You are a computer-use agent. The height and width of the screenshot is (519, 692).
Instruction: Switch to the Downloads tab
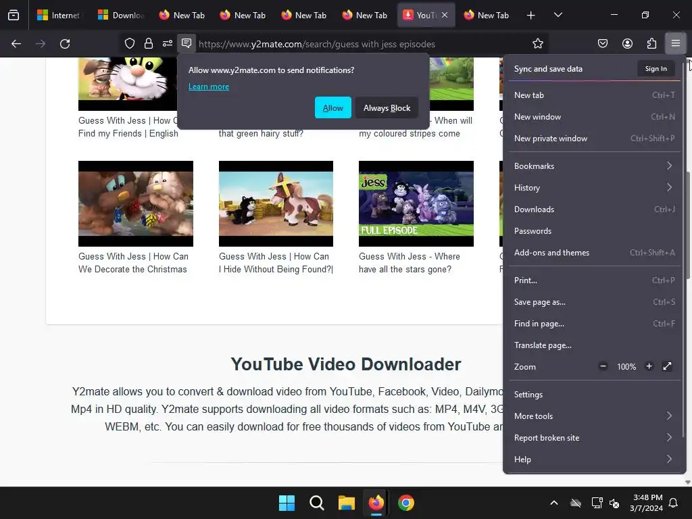click(x=120, y=15)
